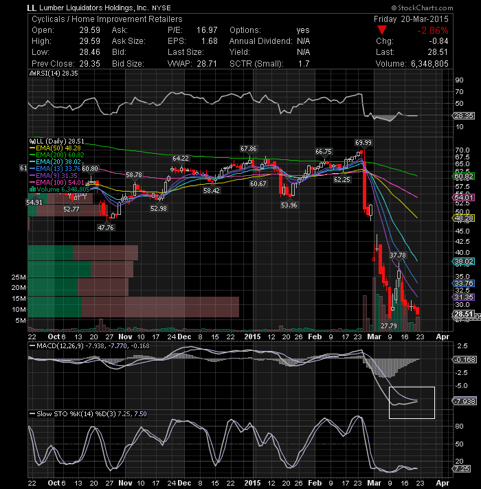Click the green 60.82 right-axis tag

(463, 177)
